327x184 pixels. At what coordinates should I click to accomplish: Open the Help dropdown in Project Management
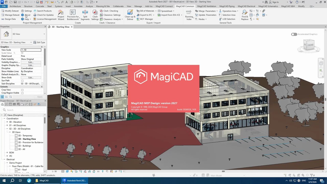(x=26, y=19)
